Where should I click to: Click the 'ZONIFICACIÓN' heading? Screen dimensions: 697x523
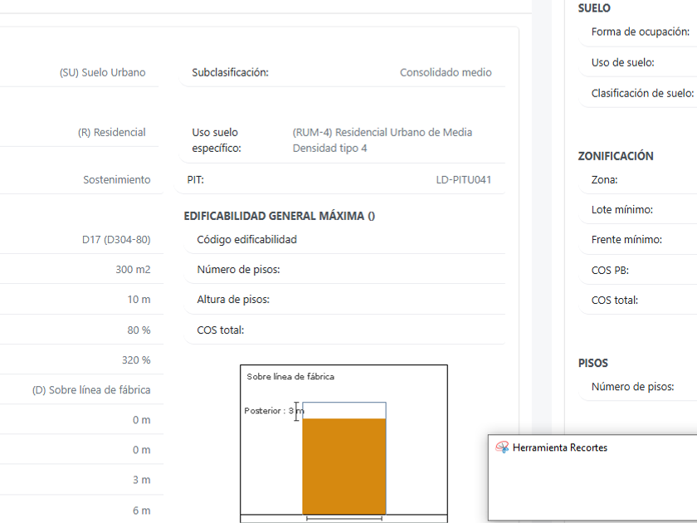[x=616, y=156]
